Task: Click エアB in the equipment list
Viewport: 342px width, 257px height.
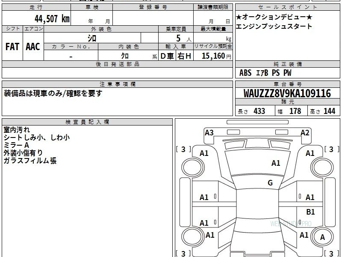Action: (x=262, y=73)
